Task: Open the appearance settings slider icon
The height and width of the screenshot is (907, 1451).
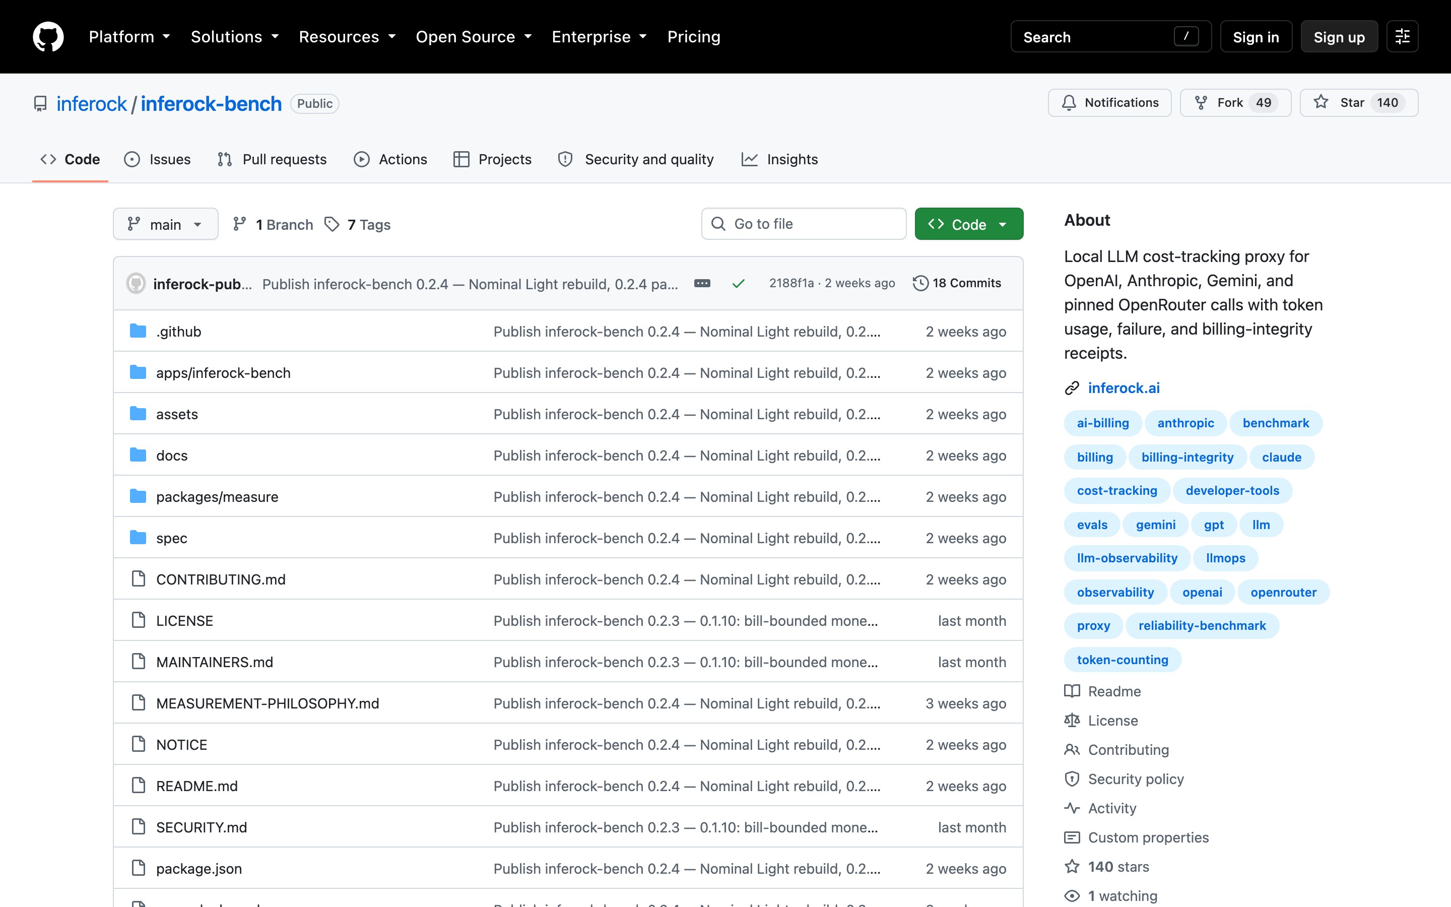Action: (1402, 37)
